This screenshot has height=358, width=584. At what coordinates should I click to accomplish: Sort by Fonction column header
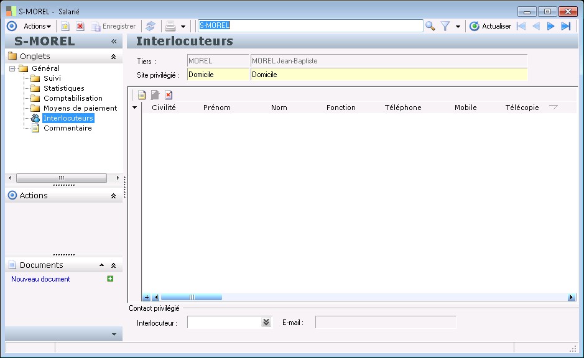[x=341, y=108]
